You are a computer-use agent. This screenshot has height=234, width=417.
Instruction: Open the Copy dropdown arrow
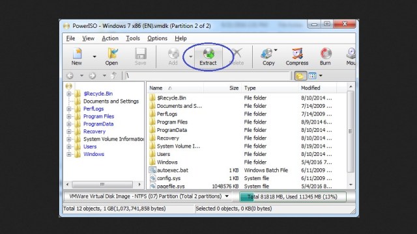tap(276, 50)
